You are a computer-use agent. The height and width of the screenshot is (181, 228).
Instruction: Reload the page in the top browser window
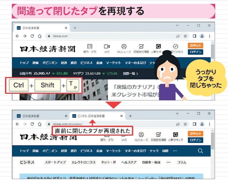point(32,36)
